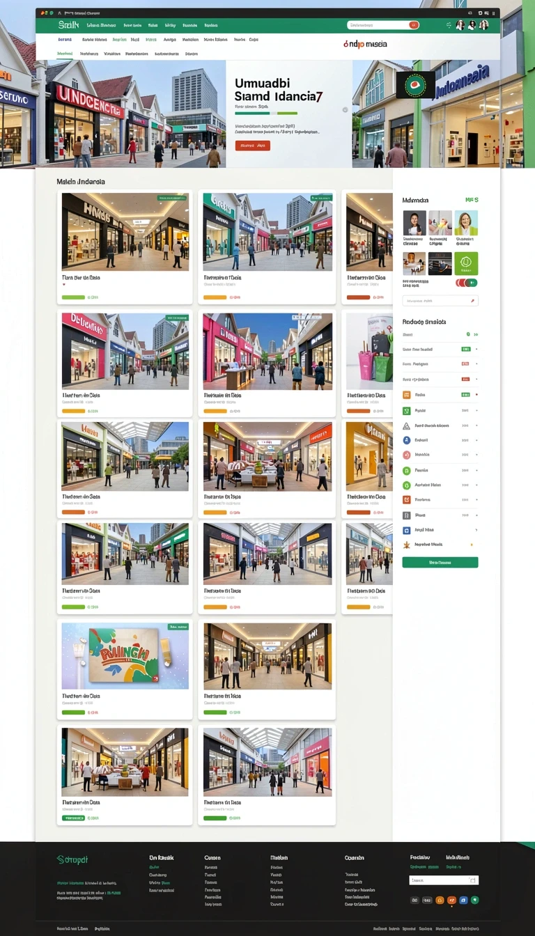Click the green footer logo

click(x=72, y=859)
